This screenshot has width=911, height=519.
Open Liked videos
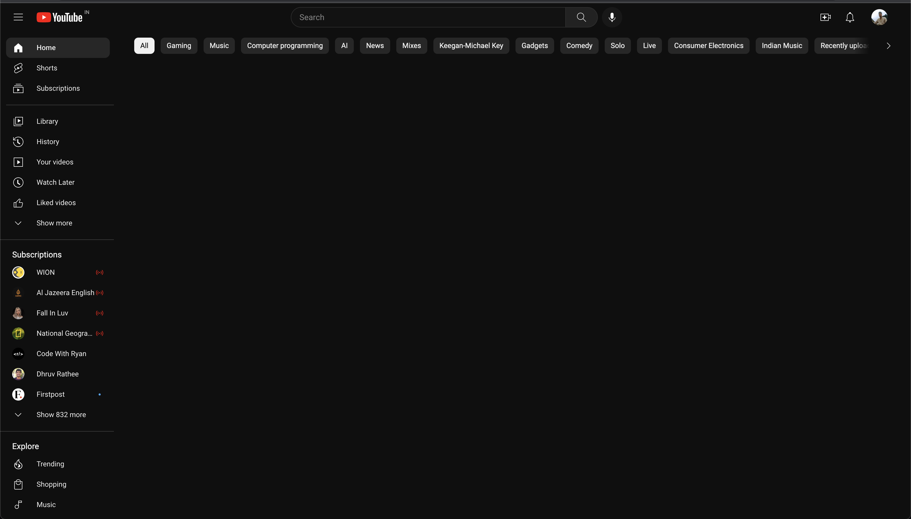[56, 203]
